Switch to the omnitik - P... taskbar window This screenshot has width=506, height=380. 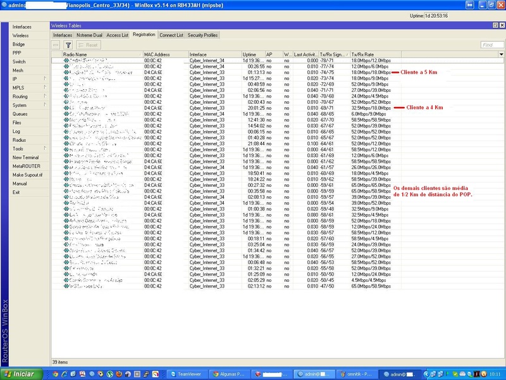pyautogui.click(x=357, y=374)
